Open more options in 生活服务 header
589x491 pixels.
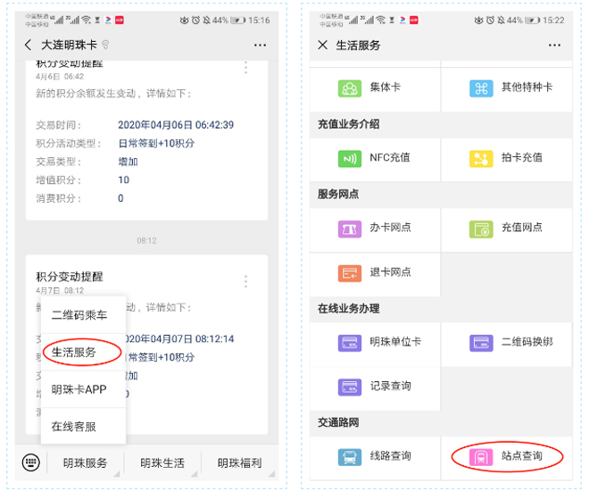tap(554, 45)
